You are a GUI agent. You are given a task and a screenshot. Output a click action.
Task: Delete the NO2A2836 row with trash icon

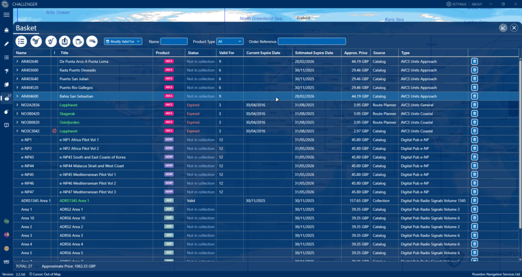[475, 105]
